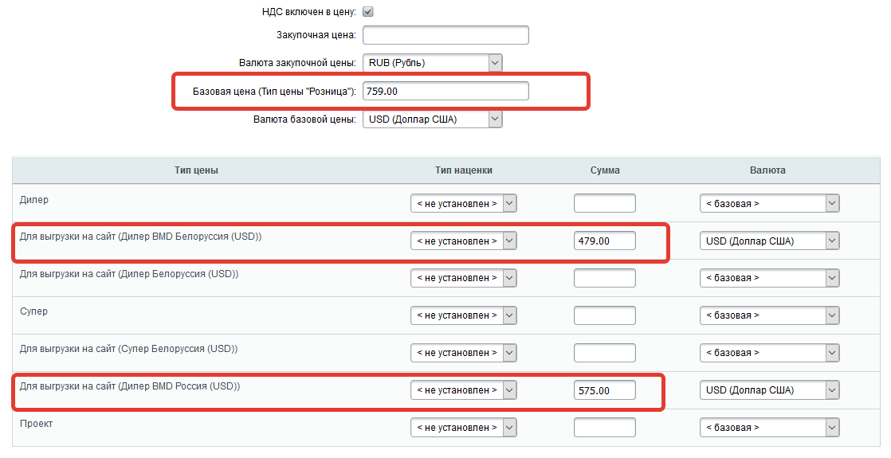The width and height of the screenshot is (891, 458).
Task: Click the sum field containing 479.00
Action: pos(604,241)
